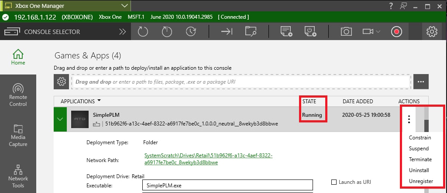Open the folder search file explorer icon
Image resolution: width=447 pixels, height=193 pixels.
pos(251,32)
